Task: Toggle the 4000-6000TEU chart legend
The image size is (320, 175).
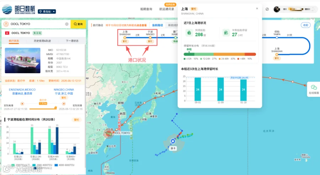Action: [x=64, y=165]
